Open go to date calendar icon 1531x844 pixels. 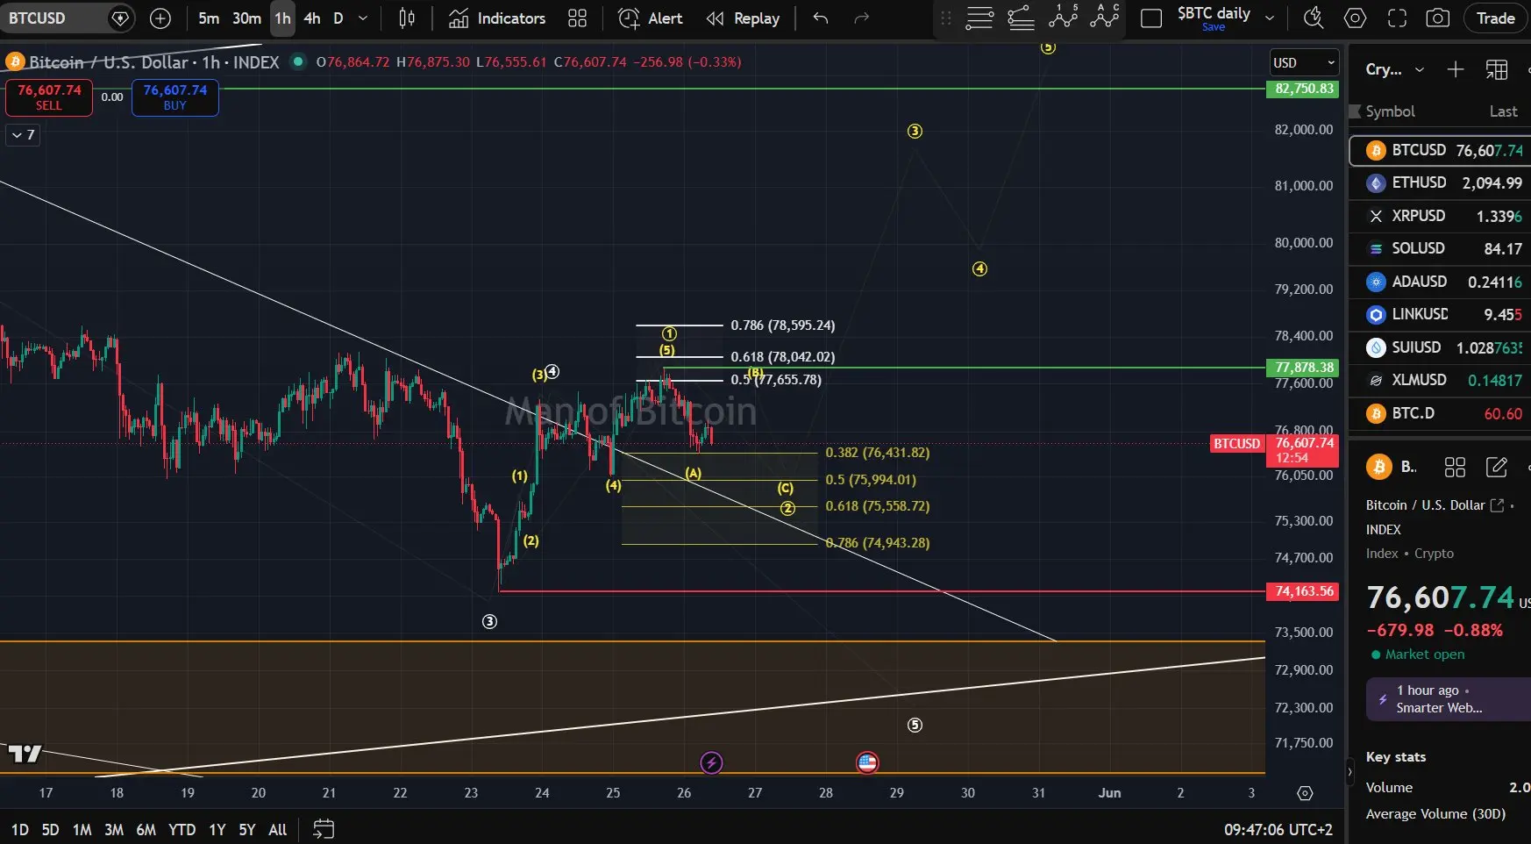324,829
